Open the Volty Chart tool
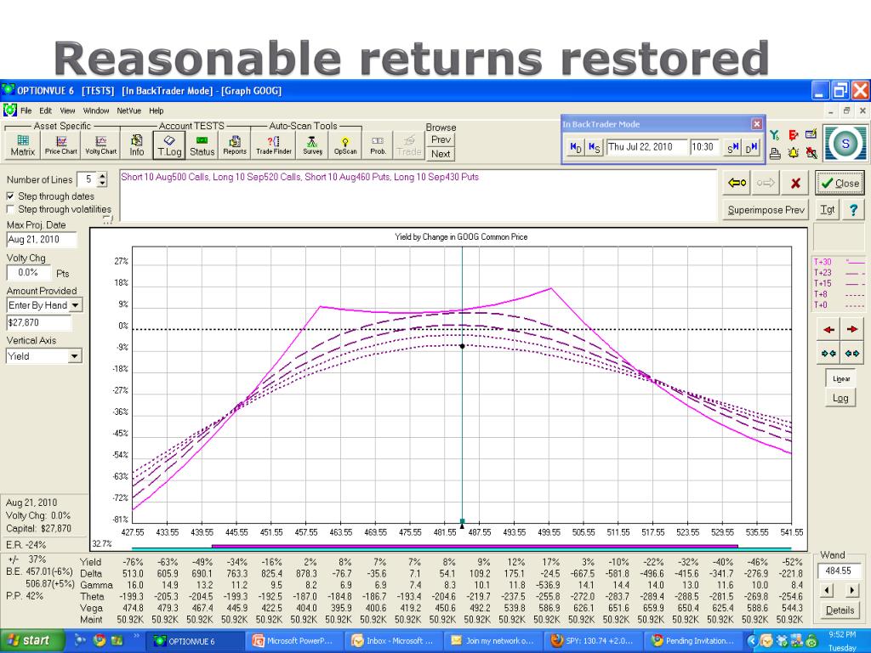Screen dimensions: 871x653 click(100, 145)
